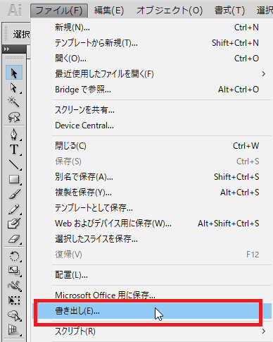Activate the Eraser tool

coord(14,239)
